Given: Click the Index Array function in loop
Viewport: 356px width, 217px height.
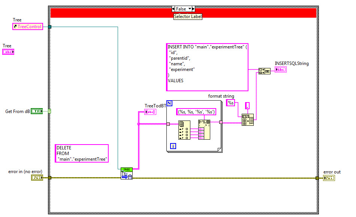Looking at the screenshot, I should 184,130.
